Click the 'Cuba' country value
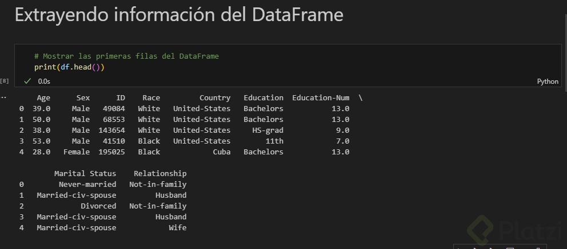 pos(222,152)
